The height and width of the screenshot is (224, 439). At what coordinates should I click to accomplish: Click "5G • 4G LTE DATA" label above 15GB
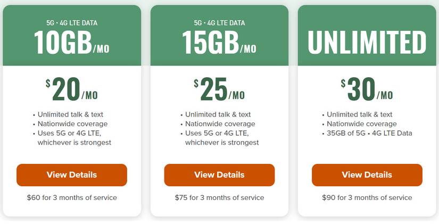(219, 23)
